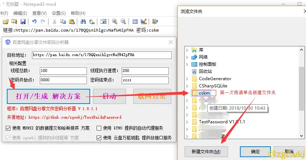Click the Exit door icon in the toolbar

(x=155, y=22)
